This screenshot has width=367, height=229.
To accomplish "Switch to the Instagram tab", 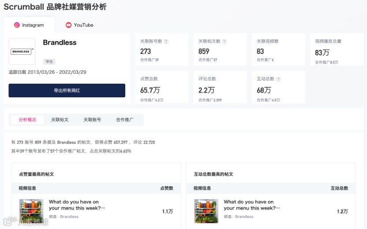I will 29,25.
